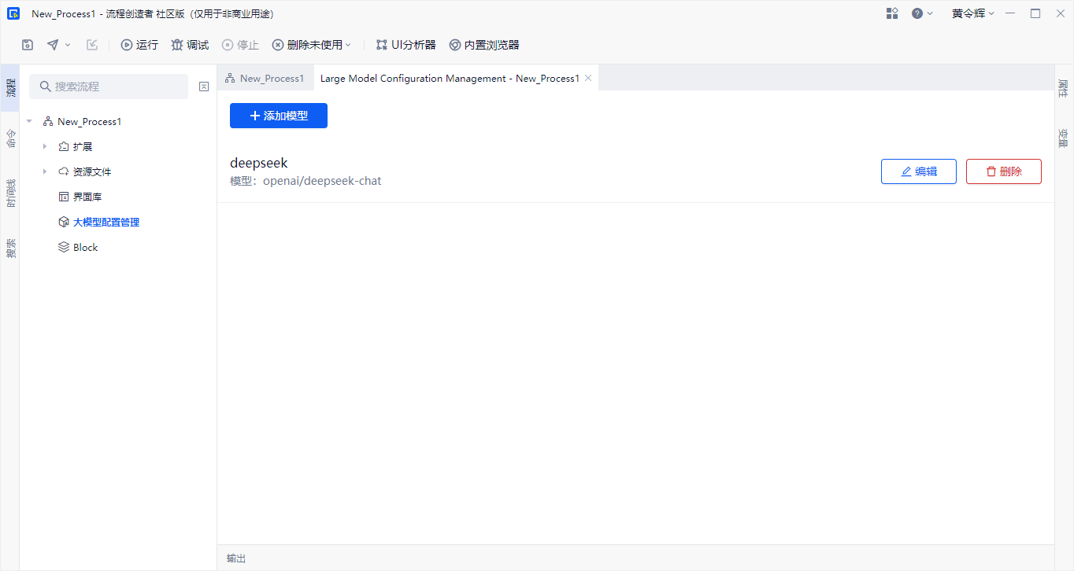Screen dimensions: 1074x571
Task: Click the paper plane publish icon
Action: tap(53, 45)
